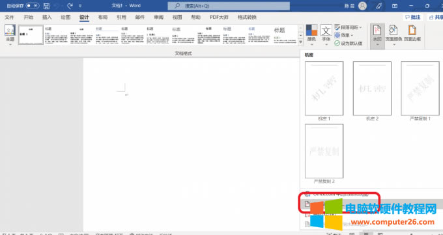The width and height of the screenshot is (443, 235).
Task: Toggle the 自动保存 autosave switch
Action: point(33,6)
